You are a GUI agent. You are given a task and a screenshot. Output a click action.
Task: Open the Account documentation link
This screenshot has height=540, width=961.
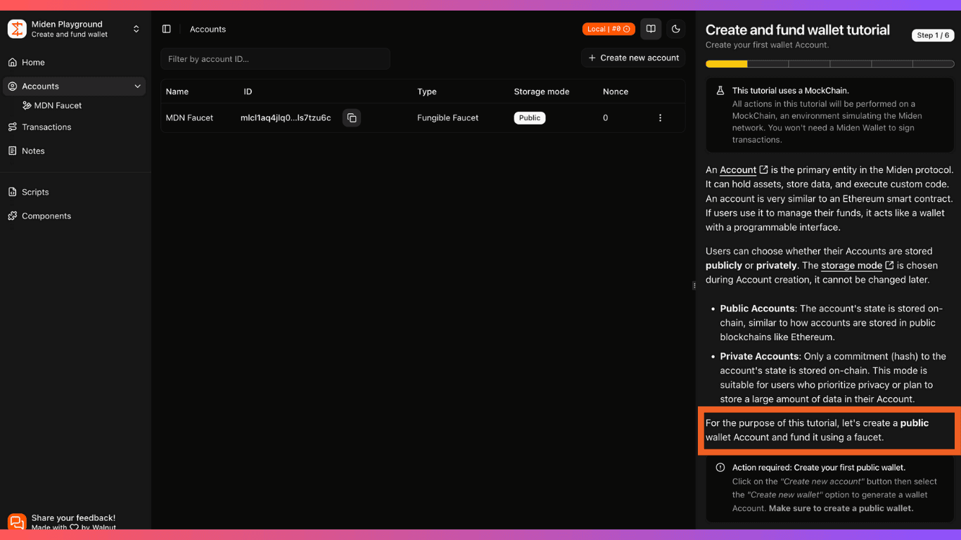pyautogui.click(x=744, y=170)
